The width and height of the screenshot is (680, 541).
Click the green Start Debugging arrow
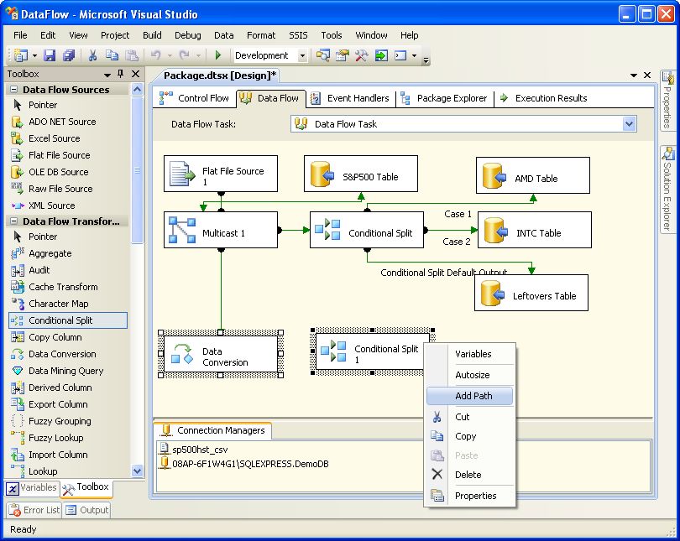[218, 55]
